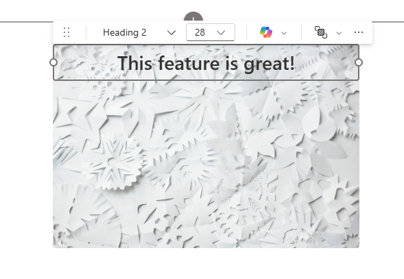
Task: Open the Heading 2 style dropdown
Action: pos(139,32)
